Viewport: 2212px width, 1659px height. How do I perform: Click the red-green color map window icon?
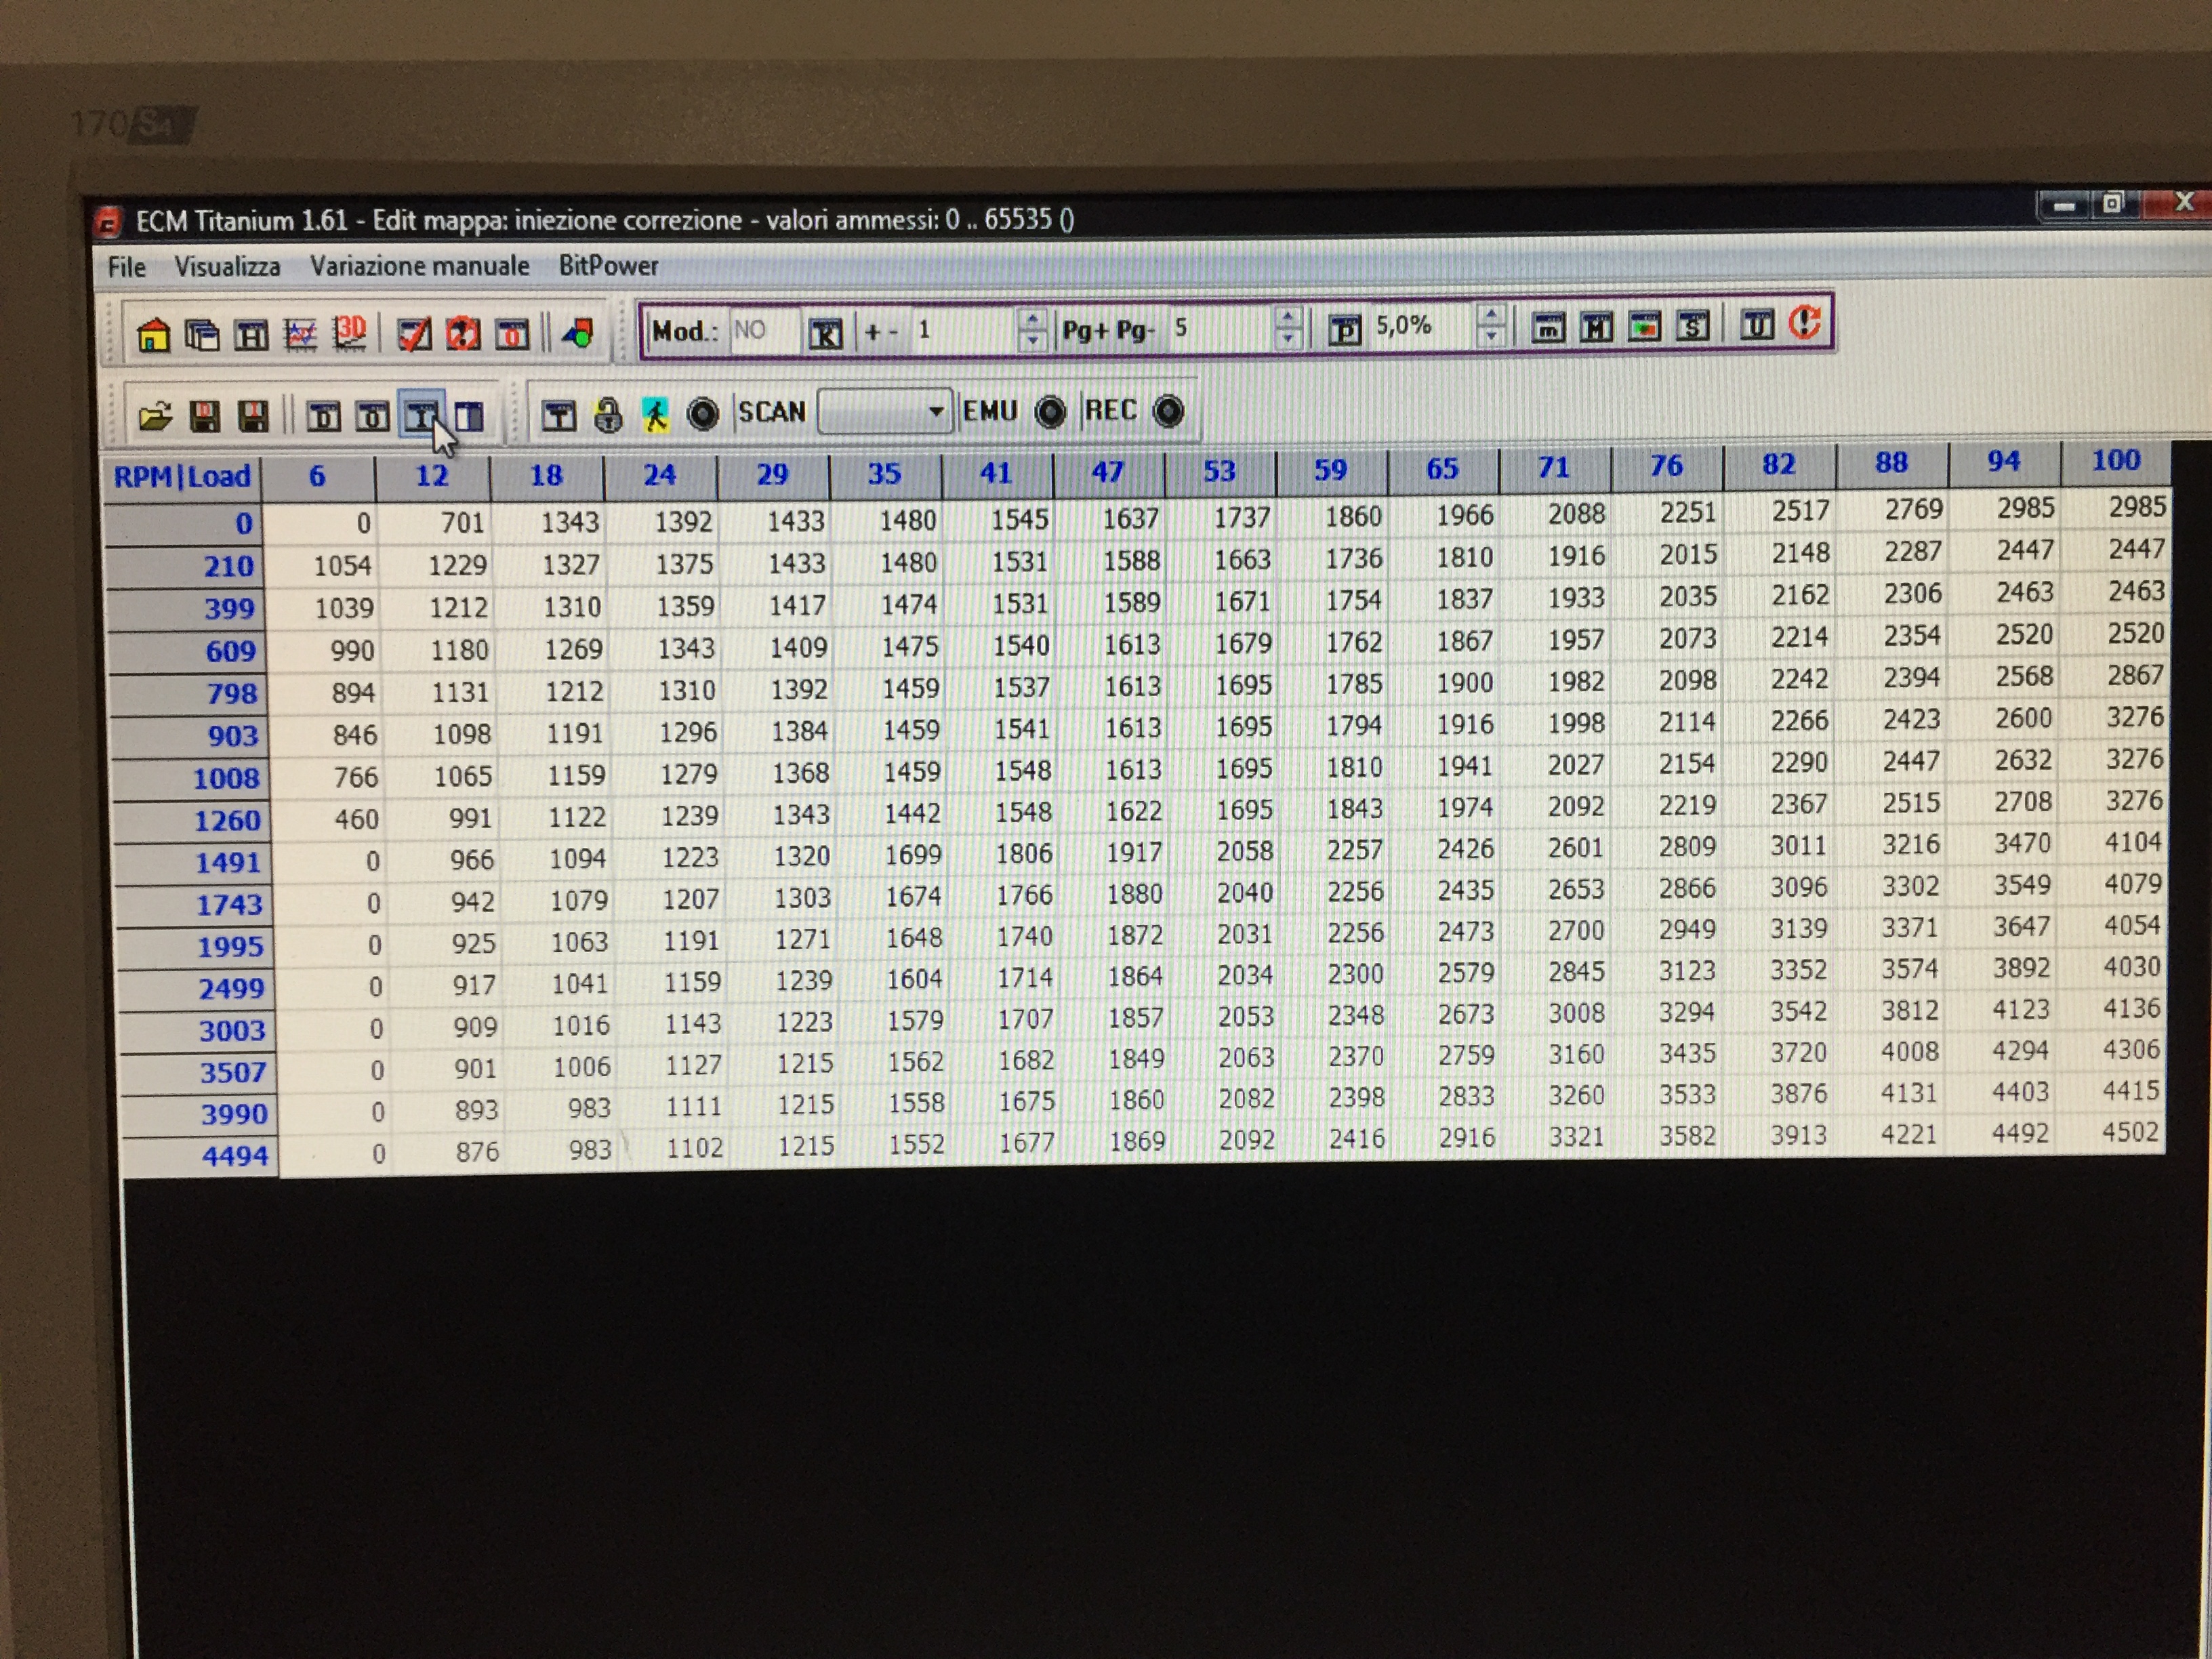1644,325
